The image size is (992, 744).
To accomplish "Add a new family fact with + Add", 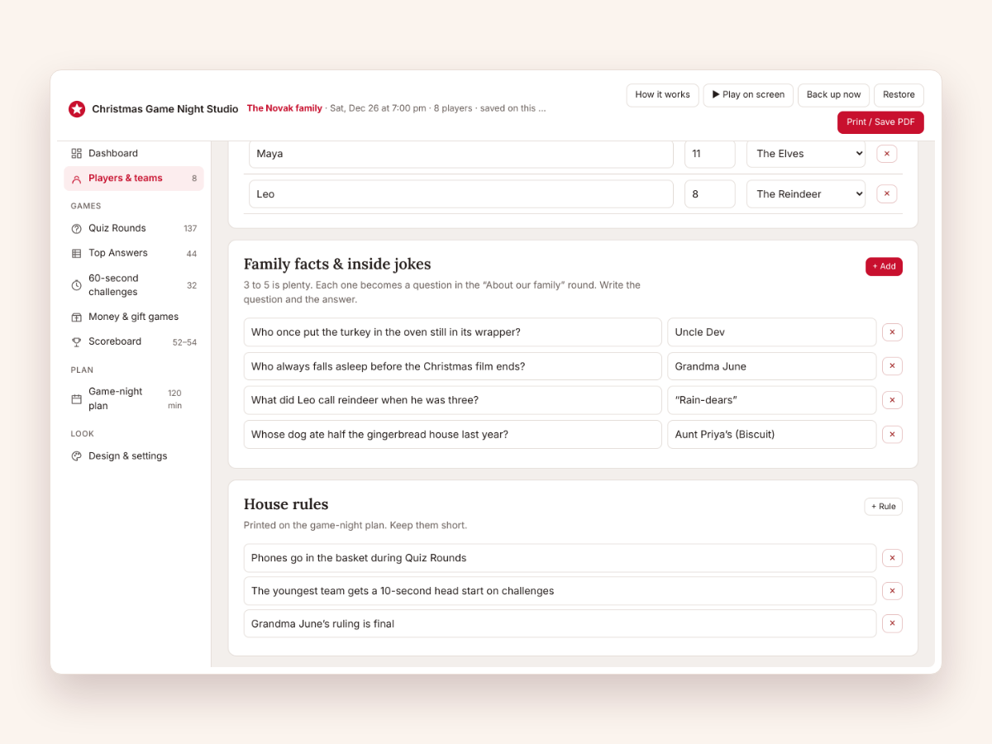I will pyautogui.click(x=884, y=266).
